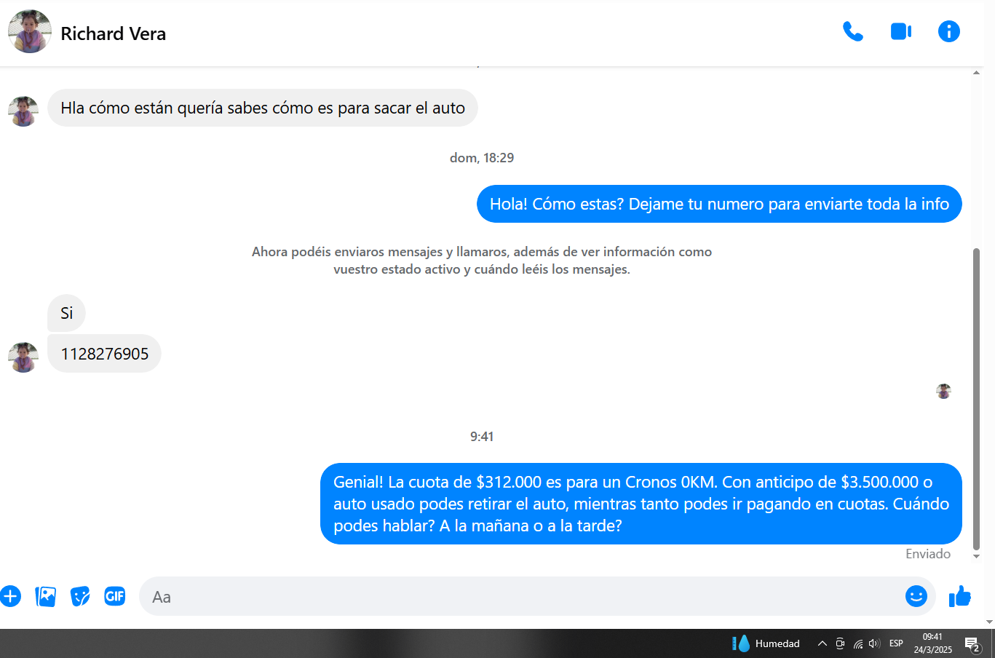Select the 'Genial! La cuota' sent message
The image size is (995, 658).
coord(641,504)
